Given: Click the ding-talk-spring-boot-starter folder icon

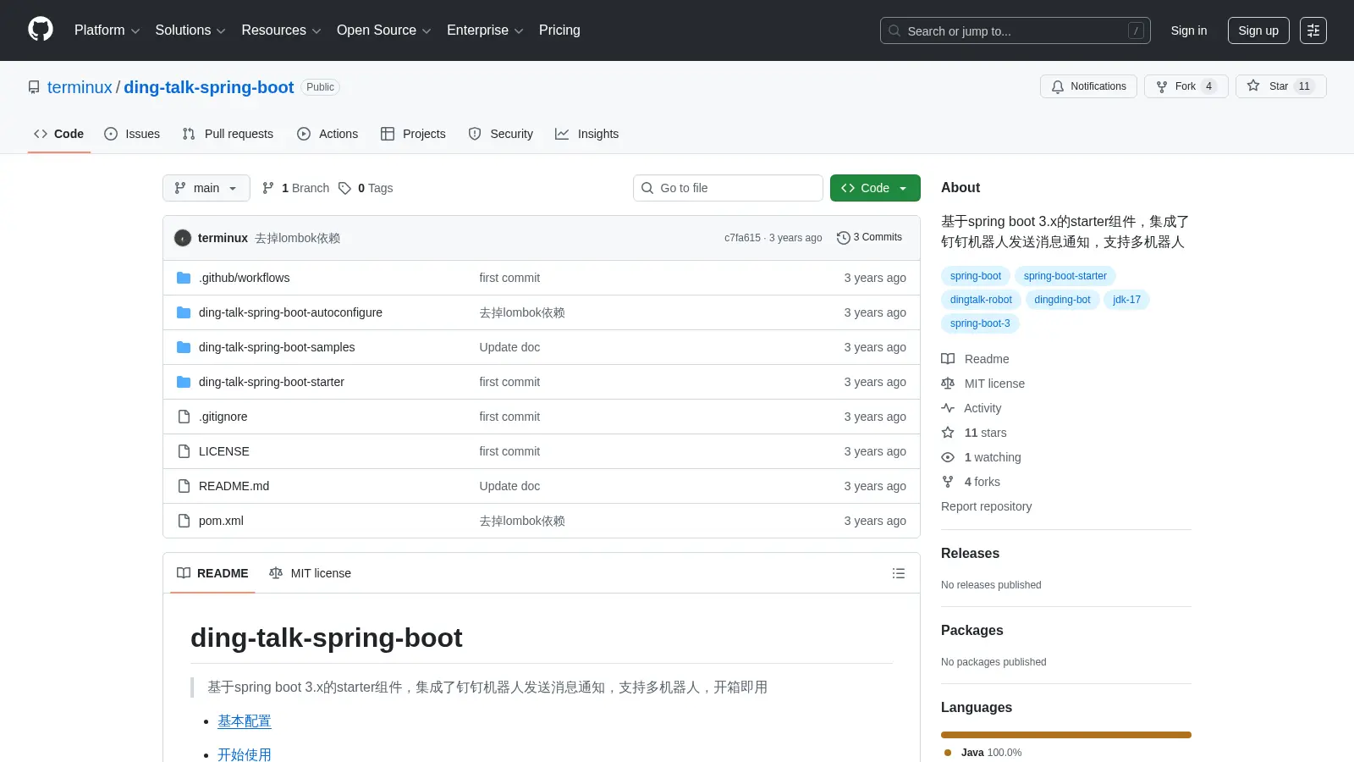Looking at the screenshot, I should pos(184,382).
